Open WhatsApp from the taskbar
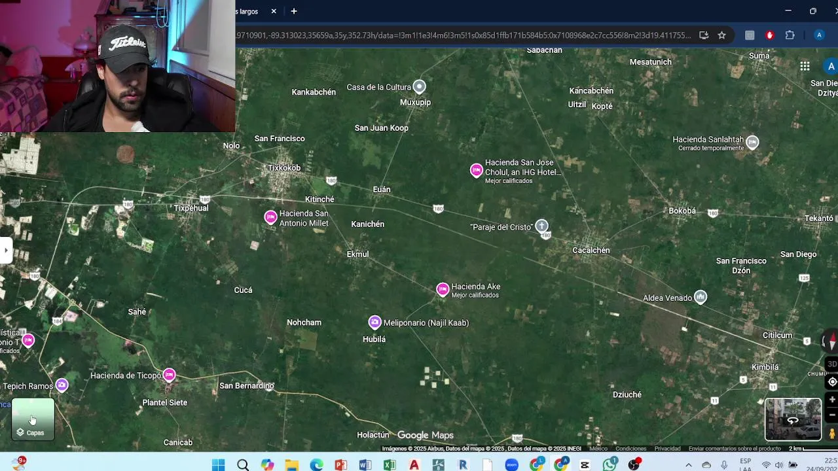838x471 pixels. pos(610,465)
